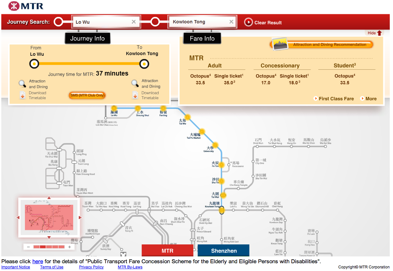393x271 pixels.
Task: Select Tsing Yi station on map
Action: coord(122,224)
